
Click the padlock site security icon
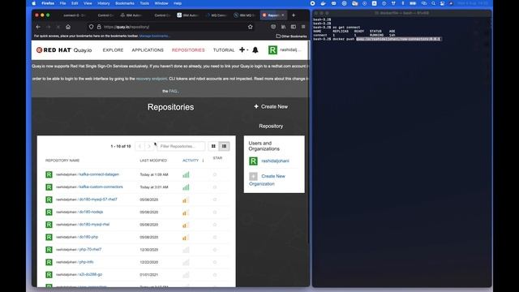(x=99, y=27)
